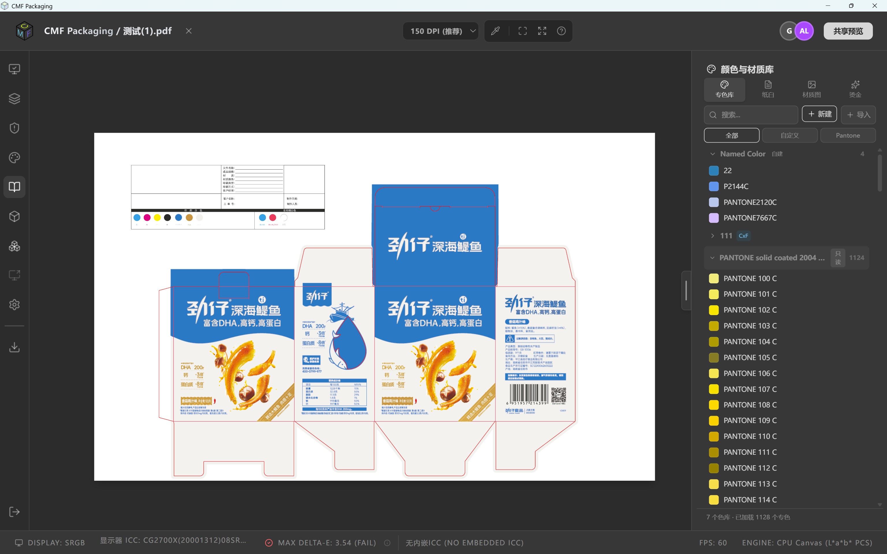
Task: Open the layers sidebar icon
Action: pos(14,99)
